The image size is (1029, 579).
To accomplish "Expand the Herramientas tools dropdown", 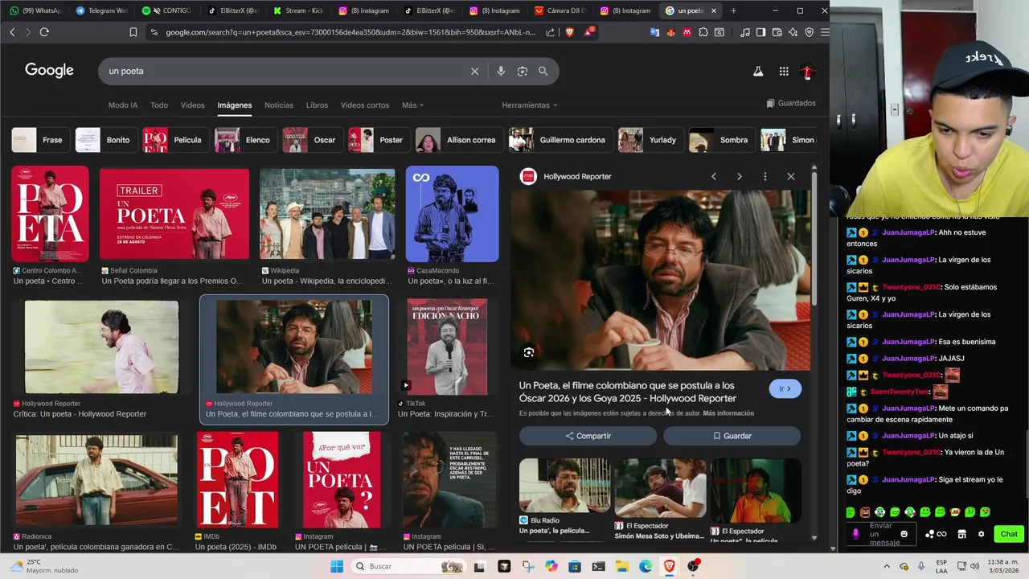I will (x=529, y=105).
